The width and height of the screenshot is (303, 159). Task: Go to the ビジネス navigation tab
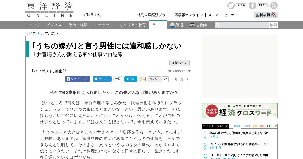click(x=54, y=25)
